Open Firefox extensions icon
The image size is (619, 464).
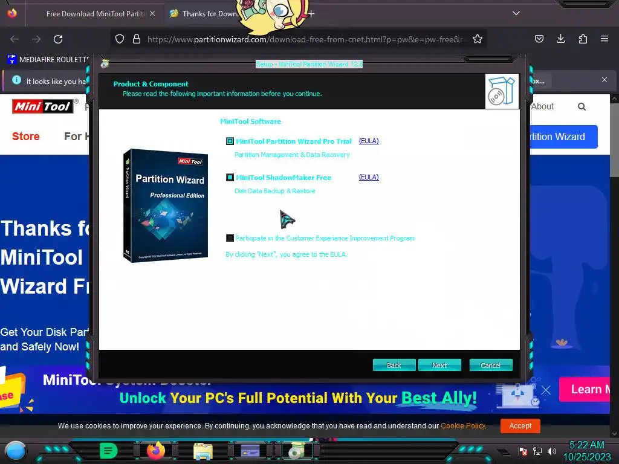583,39
